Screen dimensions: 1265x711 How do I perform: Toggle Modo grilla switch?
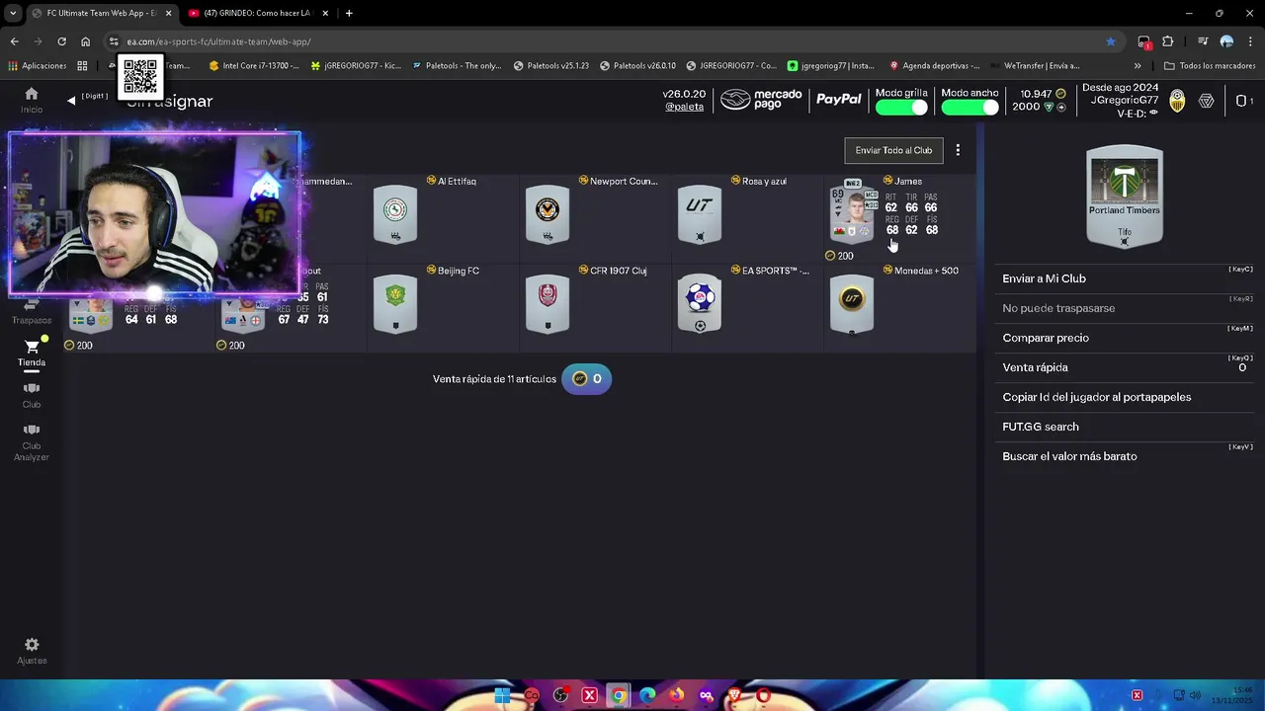pyautogui.click(x=901, y=108)
